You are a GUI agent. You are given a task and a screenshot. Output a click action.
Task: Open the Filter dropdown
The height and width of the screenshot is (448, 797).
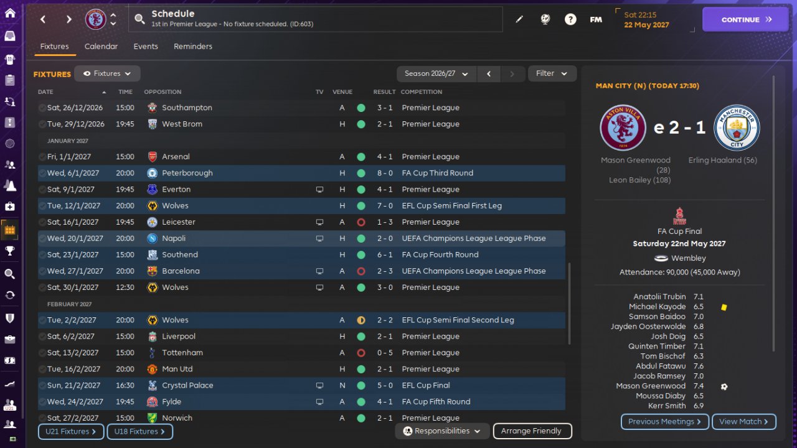tap(552, 73)
